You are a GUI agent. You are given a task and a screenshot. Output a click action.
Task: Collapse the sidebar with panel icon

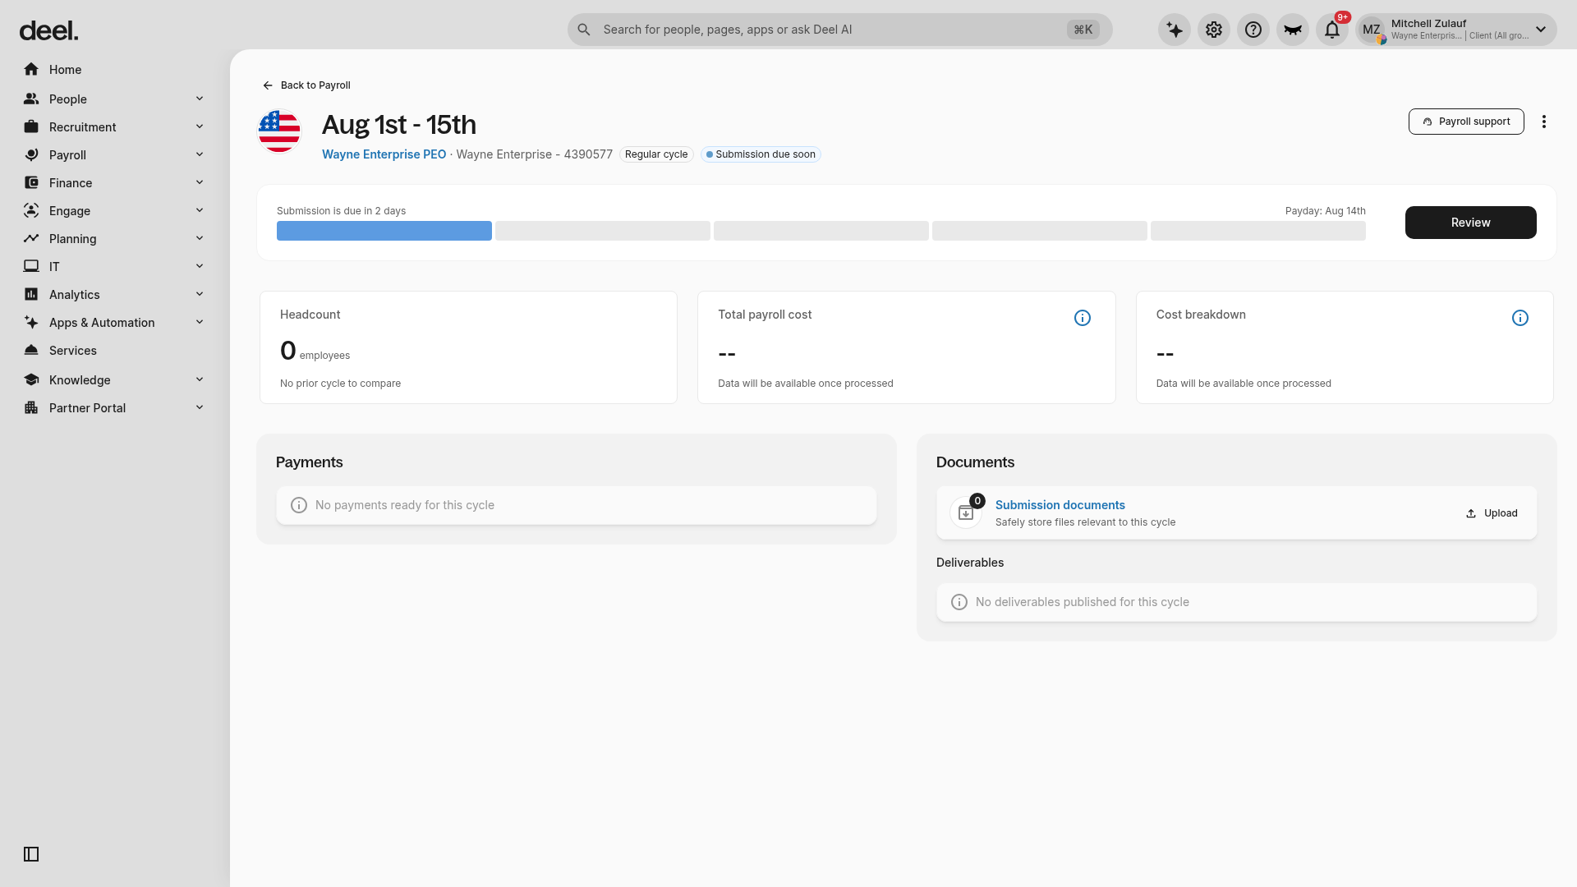point(31,854)
